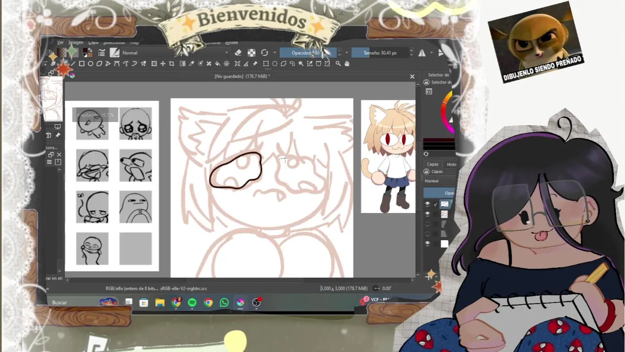Select the Multibrush tool
This screenshot has width=625, height=352.
coord(144,64)
